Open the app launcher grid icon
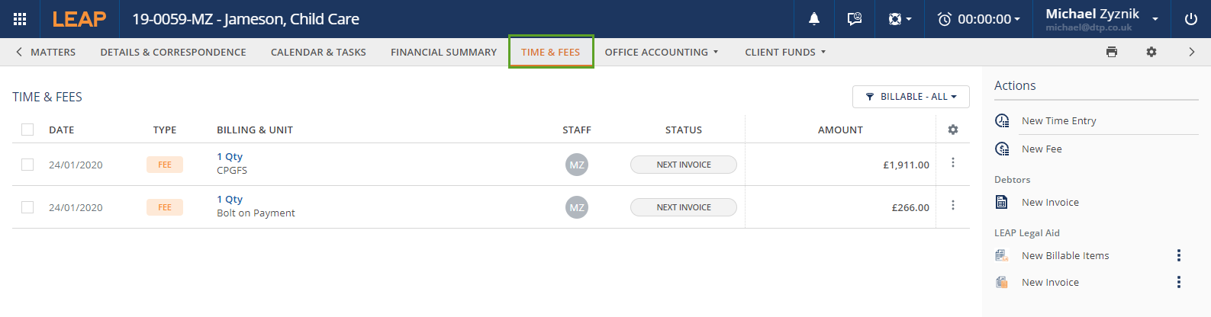 (x=21, y=19)
